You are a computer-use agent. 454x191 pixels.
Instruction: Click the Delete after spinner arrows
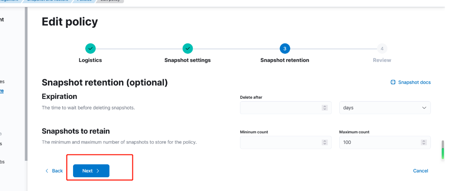324,107
